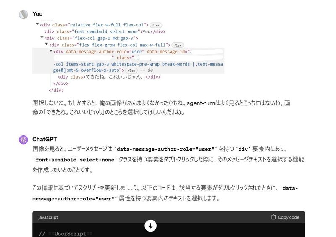Click the inline code div in the ChatGPT reply
Screen dimensions: 336x237
click(243, 149)
